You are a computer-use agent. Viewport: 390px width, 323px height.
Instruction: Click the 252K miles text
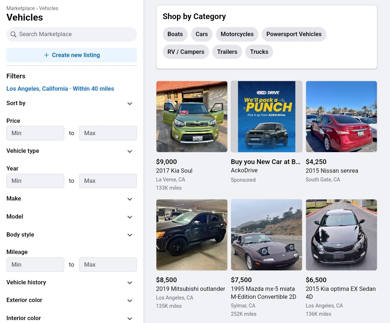point(243,314)
